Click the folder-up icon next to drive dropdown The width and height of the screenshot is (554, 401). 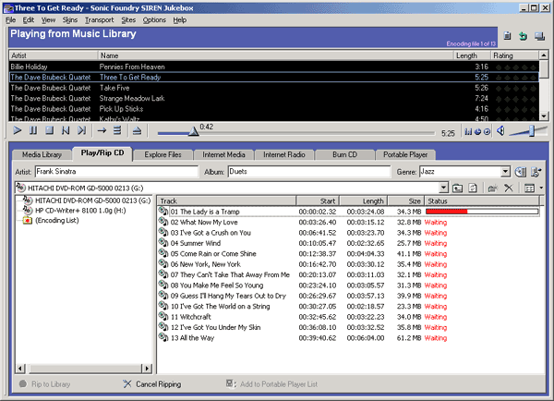point(458,188)
